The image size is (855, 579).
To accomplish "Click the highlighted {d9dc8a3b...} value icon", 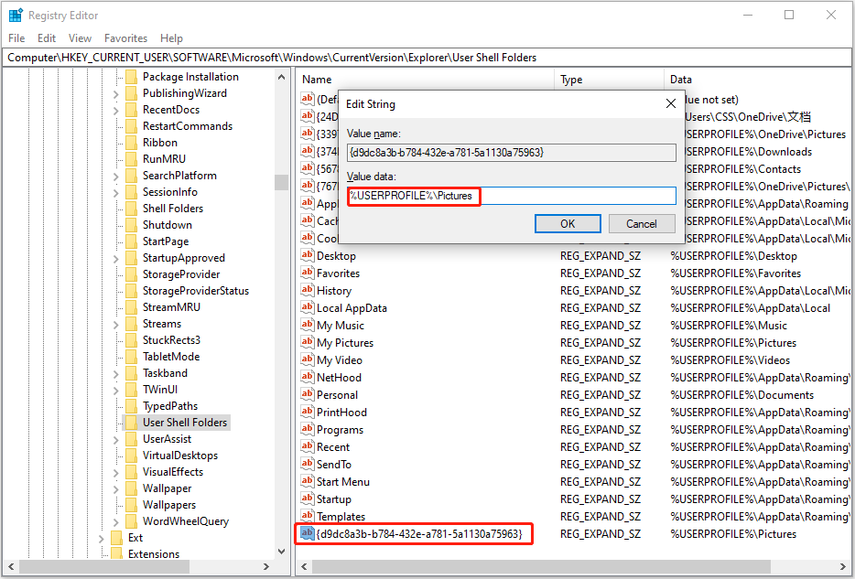I will (x=307, y=533).
